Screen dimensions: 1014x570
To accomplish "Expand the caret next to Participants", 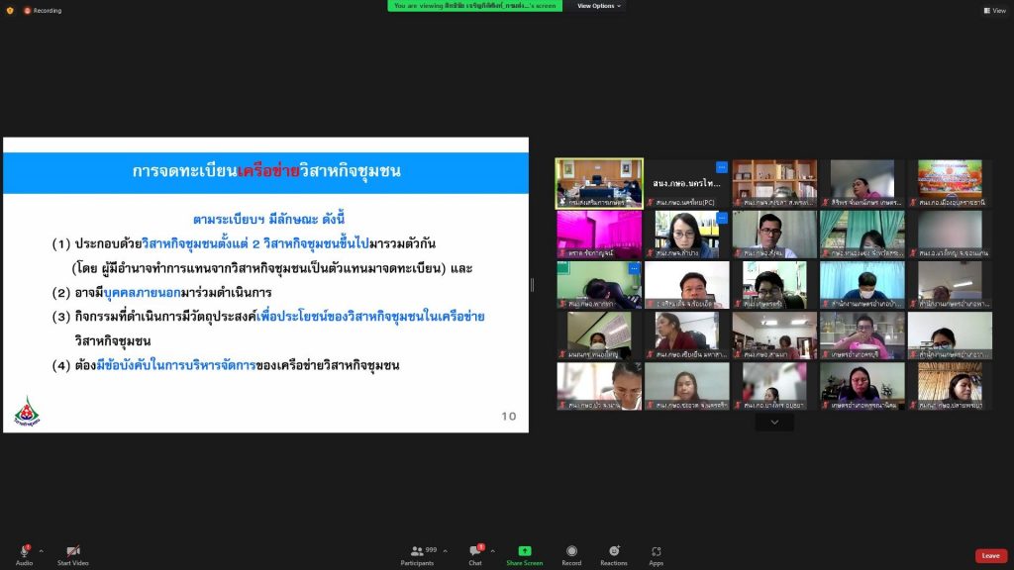I will click(x=445, y=551).
